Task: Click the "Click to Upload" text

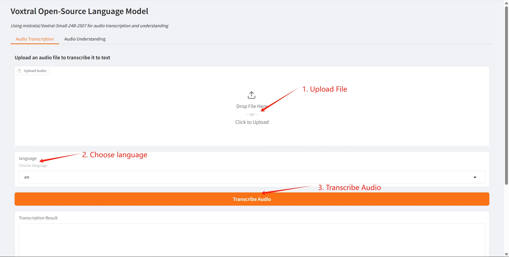Action: point(252,122)
